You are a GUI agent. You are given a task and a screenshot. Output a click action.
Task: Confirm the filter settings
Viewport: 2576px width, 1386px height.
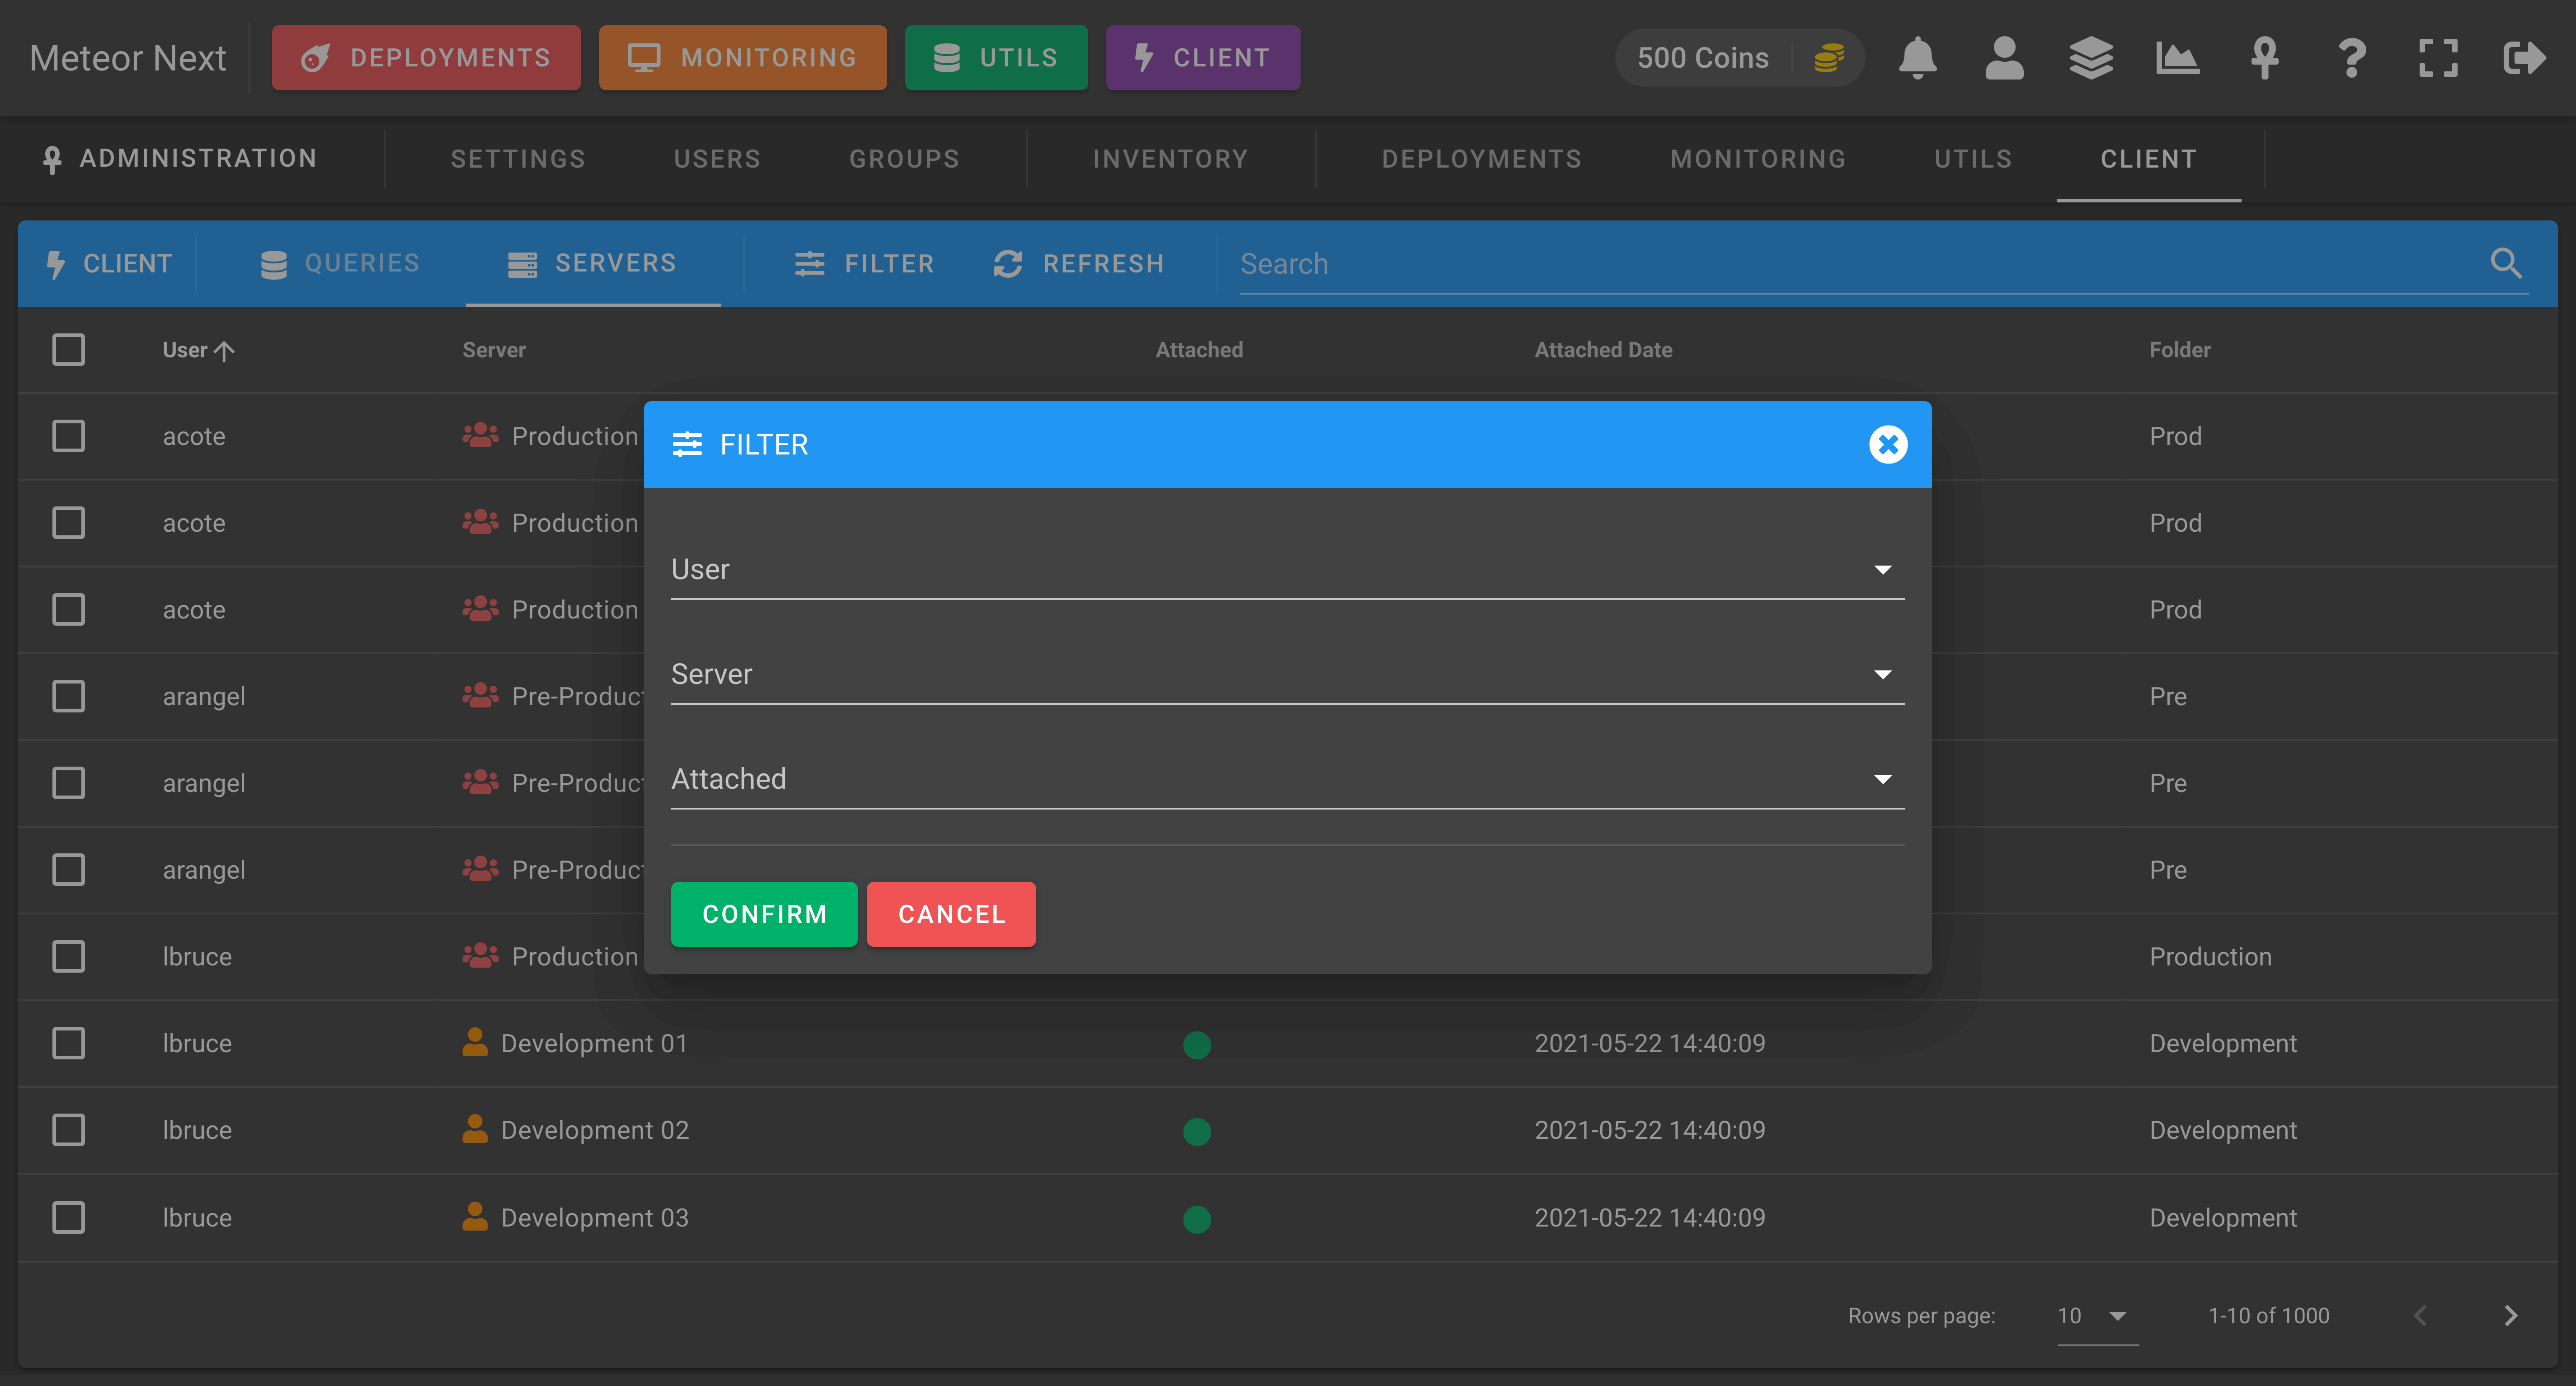tap(764, 914)
